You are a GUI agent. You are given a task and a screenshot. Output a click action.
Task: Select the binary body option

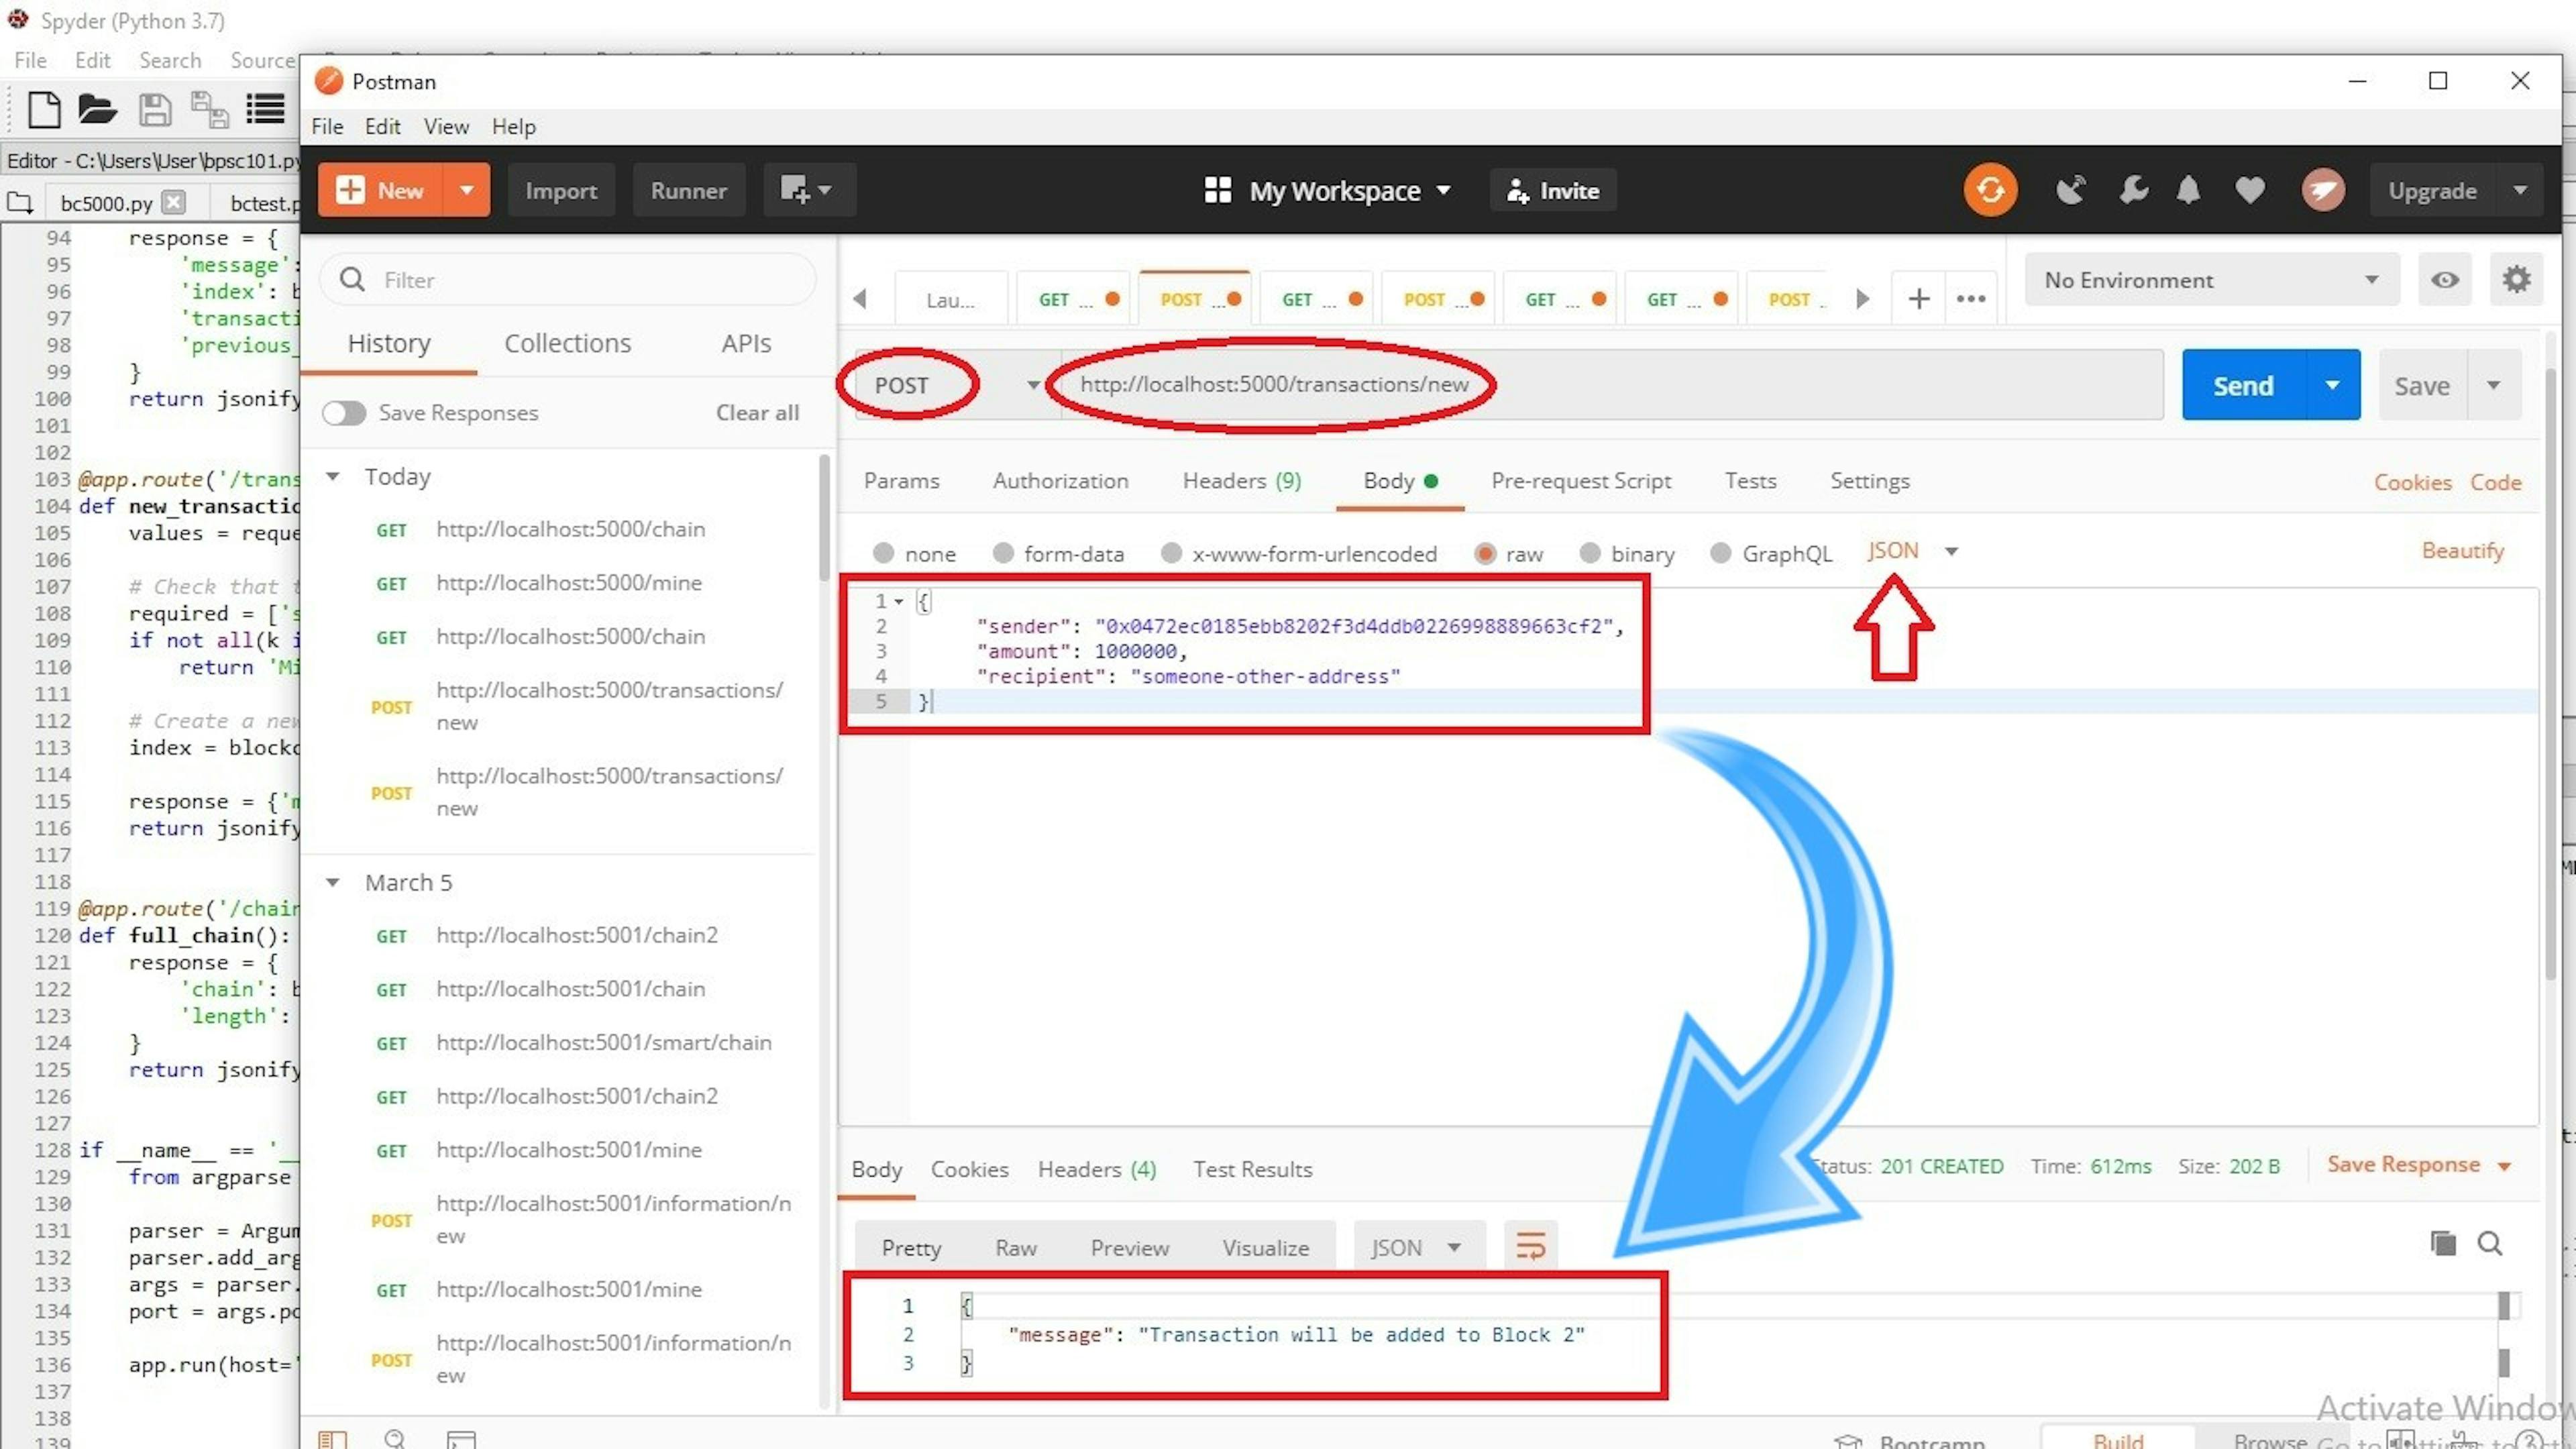tap(1589, 553)
